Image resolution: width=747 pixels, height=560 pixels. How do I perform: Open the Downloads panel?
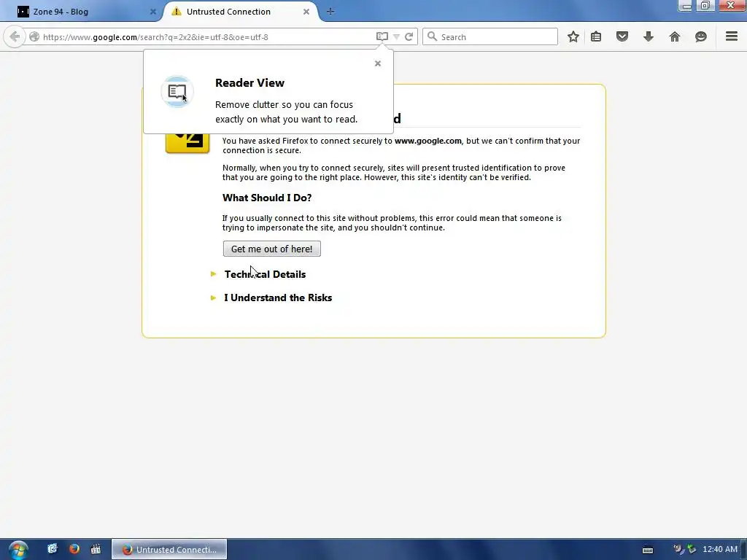click(649, 36)
